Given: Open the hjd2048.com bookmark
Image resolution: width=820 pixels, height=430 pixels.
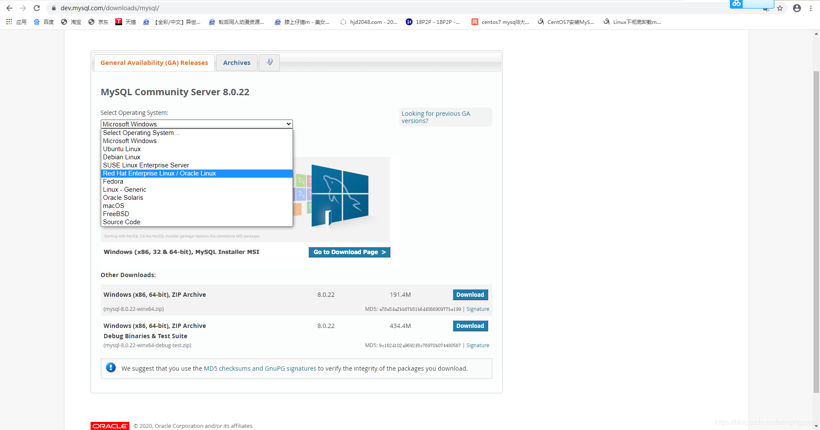Looking at the screenshot, I should (x=369, y=22).
